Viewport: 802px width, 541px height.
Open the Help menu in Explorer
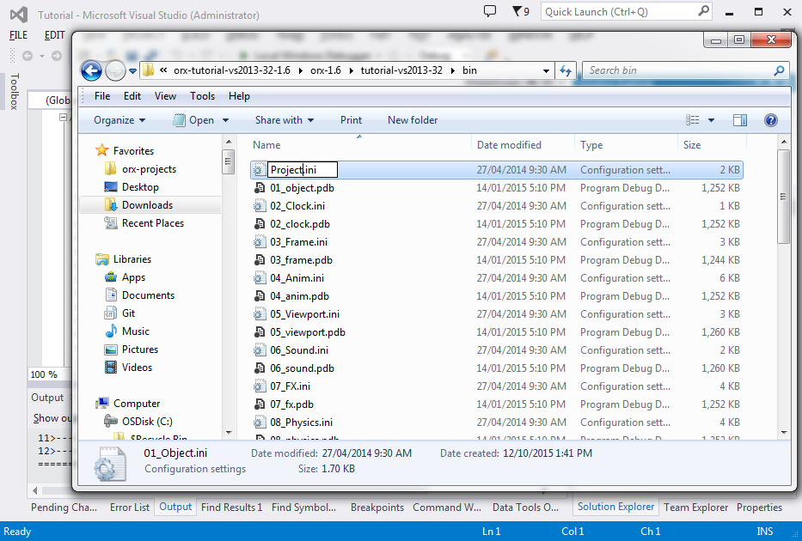point(239,96)
